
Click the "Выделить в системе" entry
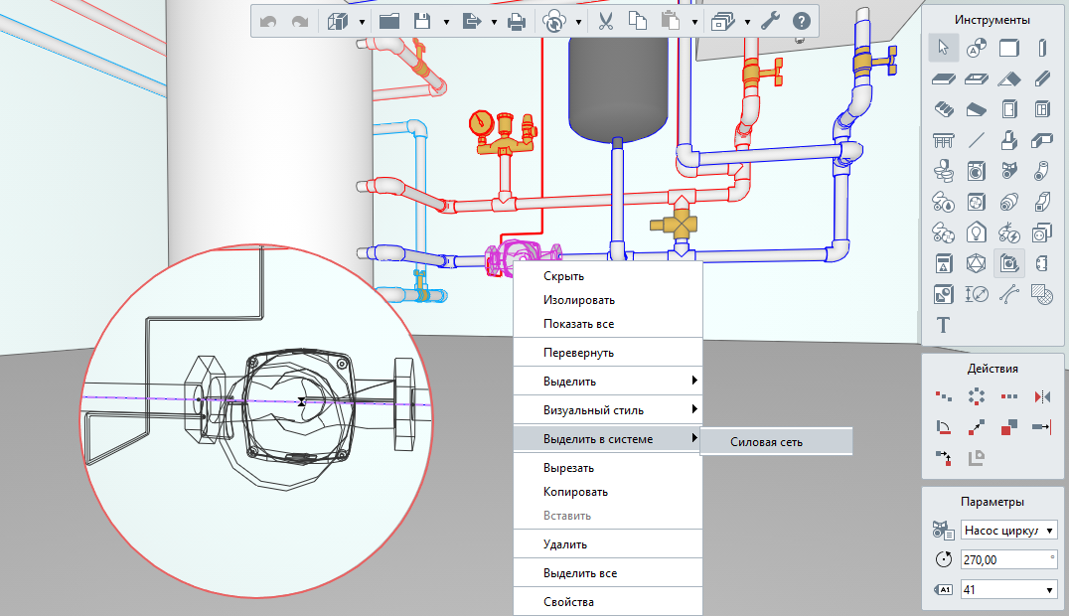pos(607,438)
